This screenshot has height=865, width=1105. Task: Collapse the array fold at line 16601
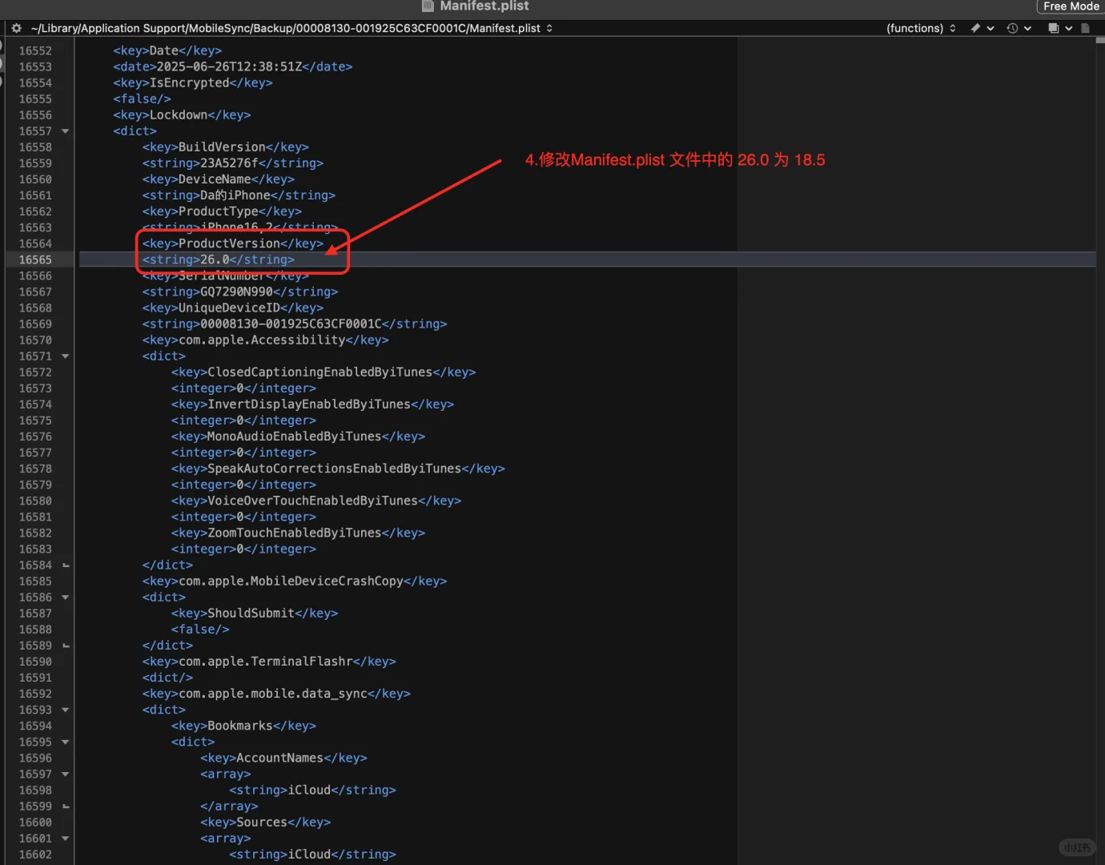66,839
